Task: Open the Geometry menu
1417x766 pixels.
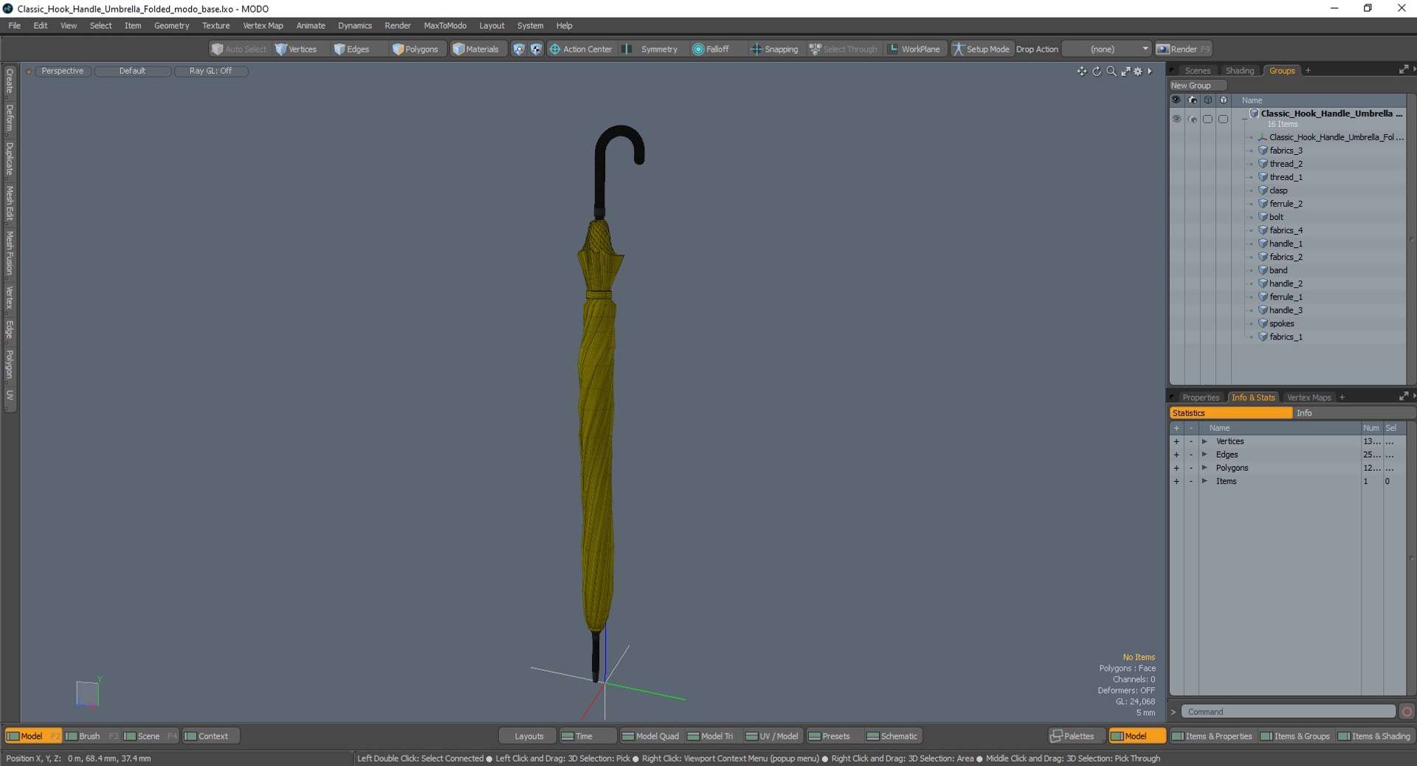Action: click(172, 26)
